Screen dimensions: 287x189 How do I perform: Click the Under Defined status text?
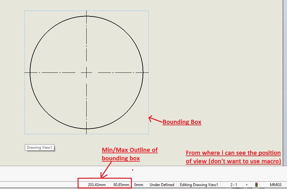click(162, 184)
